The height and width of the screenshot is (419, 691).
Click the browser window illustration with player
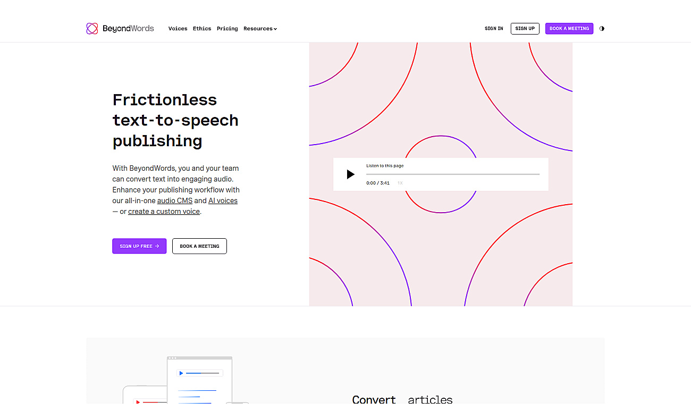(x=199, y=380)
